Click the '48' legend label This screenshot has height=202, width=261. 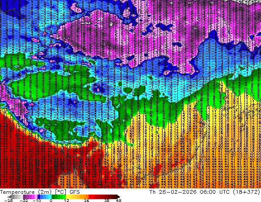pyautogui.click(x=119, y=200)
